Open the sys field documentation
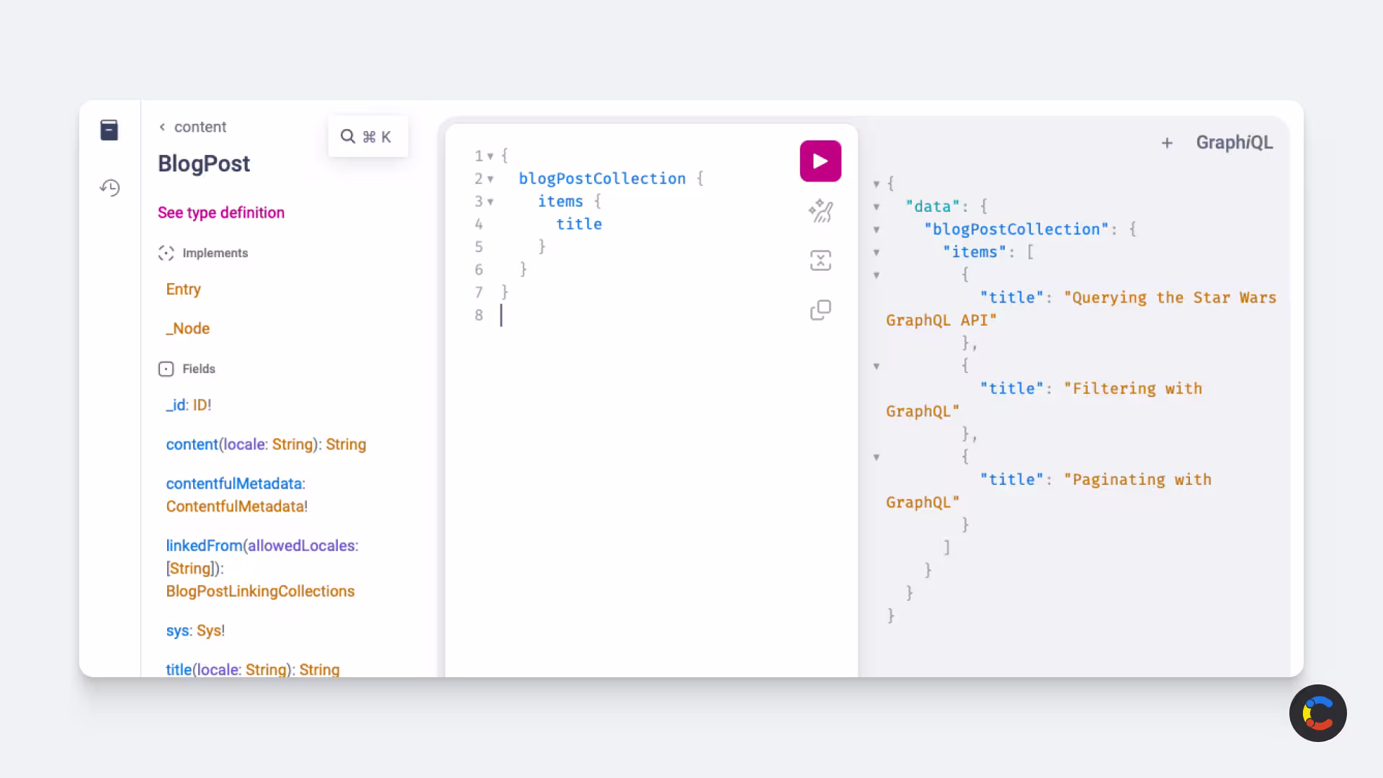This screenshot has width=1383, height=778. pos(177,630)
